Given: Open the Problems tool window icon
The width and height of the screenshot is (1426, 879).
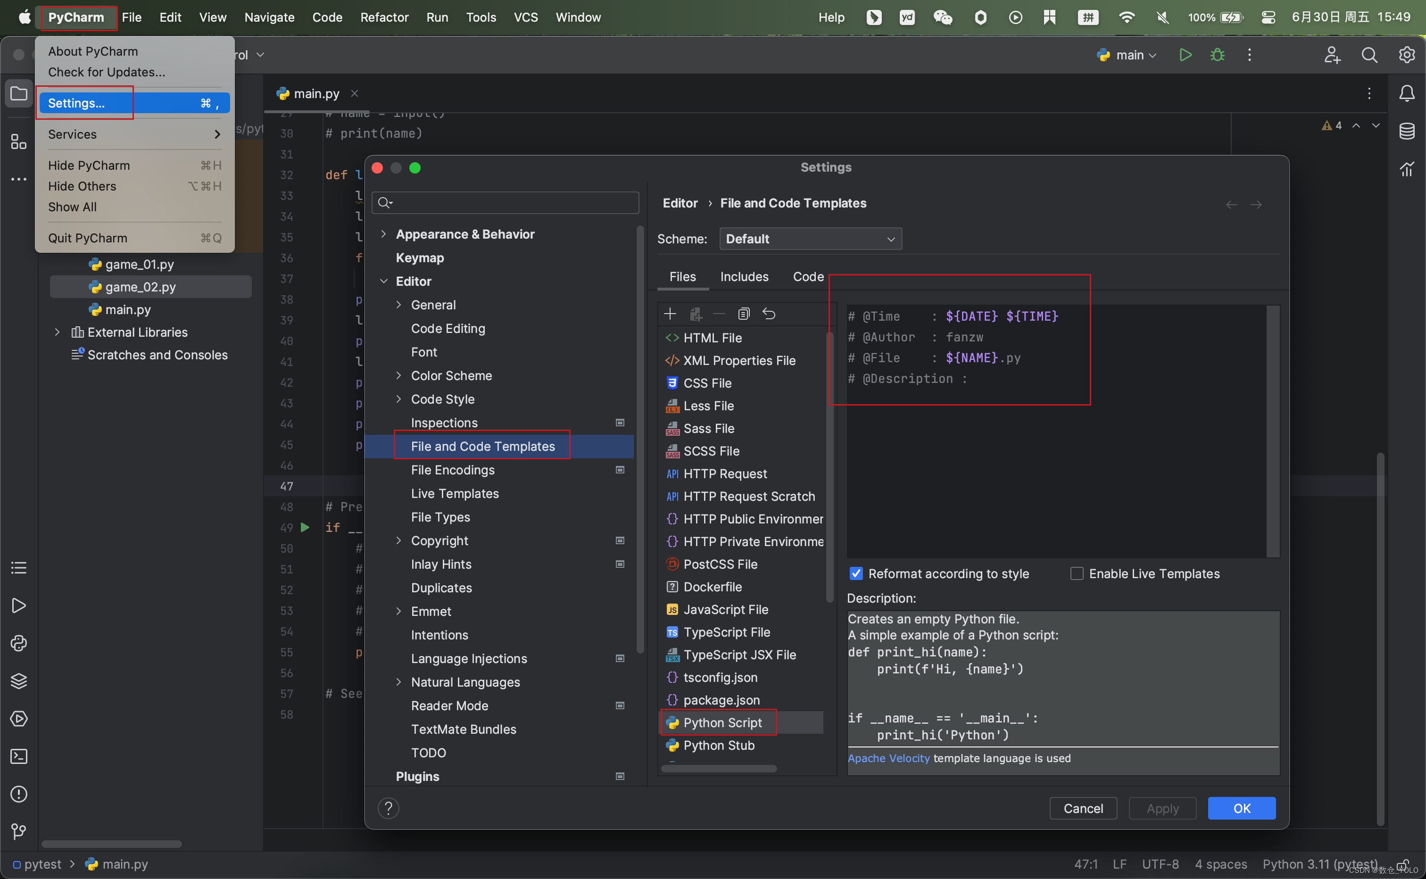Looking at the screenshot, I should tap(18, 794).
